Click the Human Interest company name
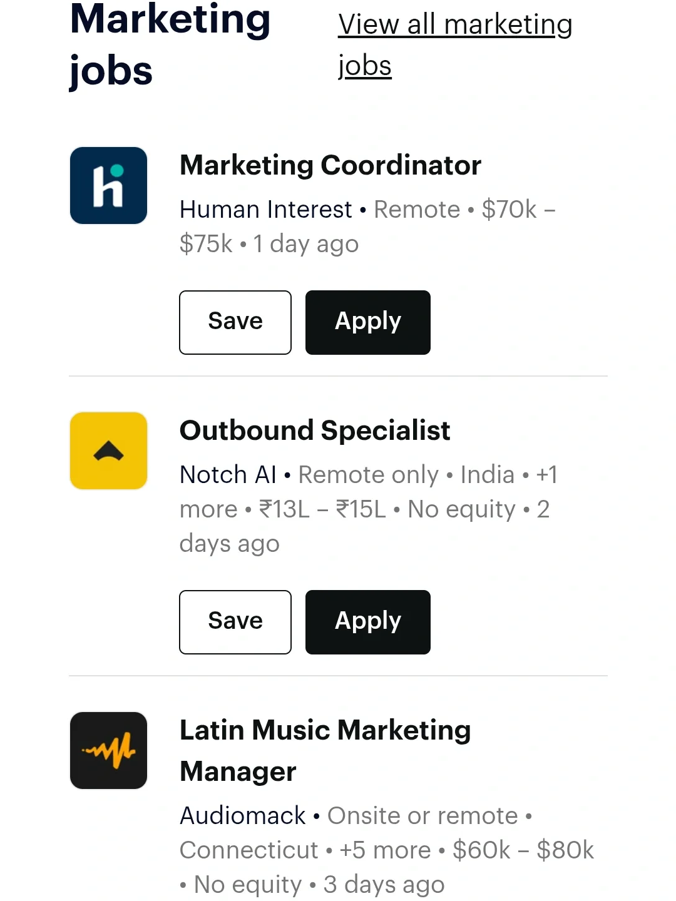 coord(265,210)
